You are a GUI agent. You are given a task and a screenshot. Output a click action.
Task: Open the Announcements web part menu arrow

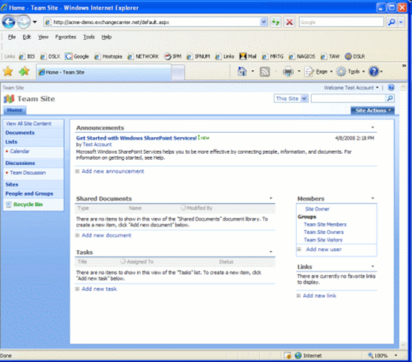(x=373, y=127)
